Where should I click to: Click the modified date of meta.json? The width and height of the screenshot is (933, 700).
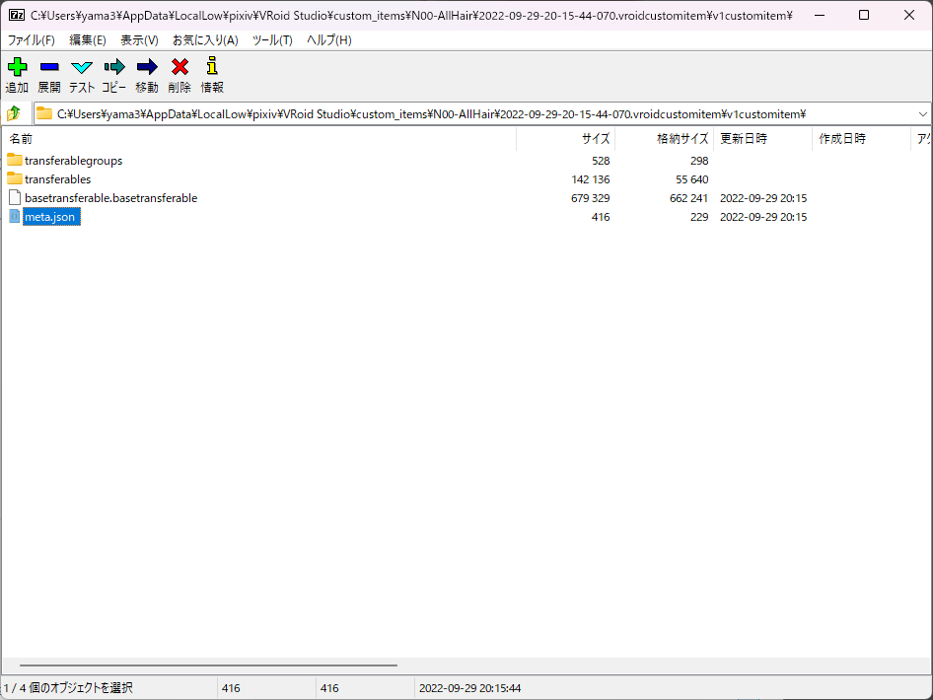763,217
